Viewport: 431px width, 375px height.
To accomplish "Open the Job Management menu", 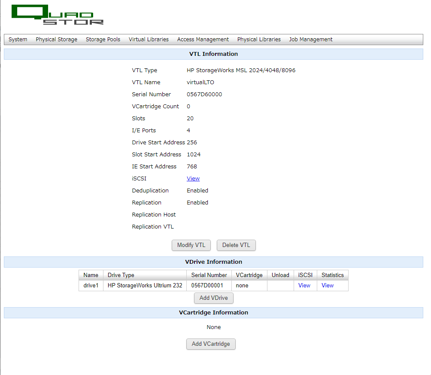I will click(311, 40).
